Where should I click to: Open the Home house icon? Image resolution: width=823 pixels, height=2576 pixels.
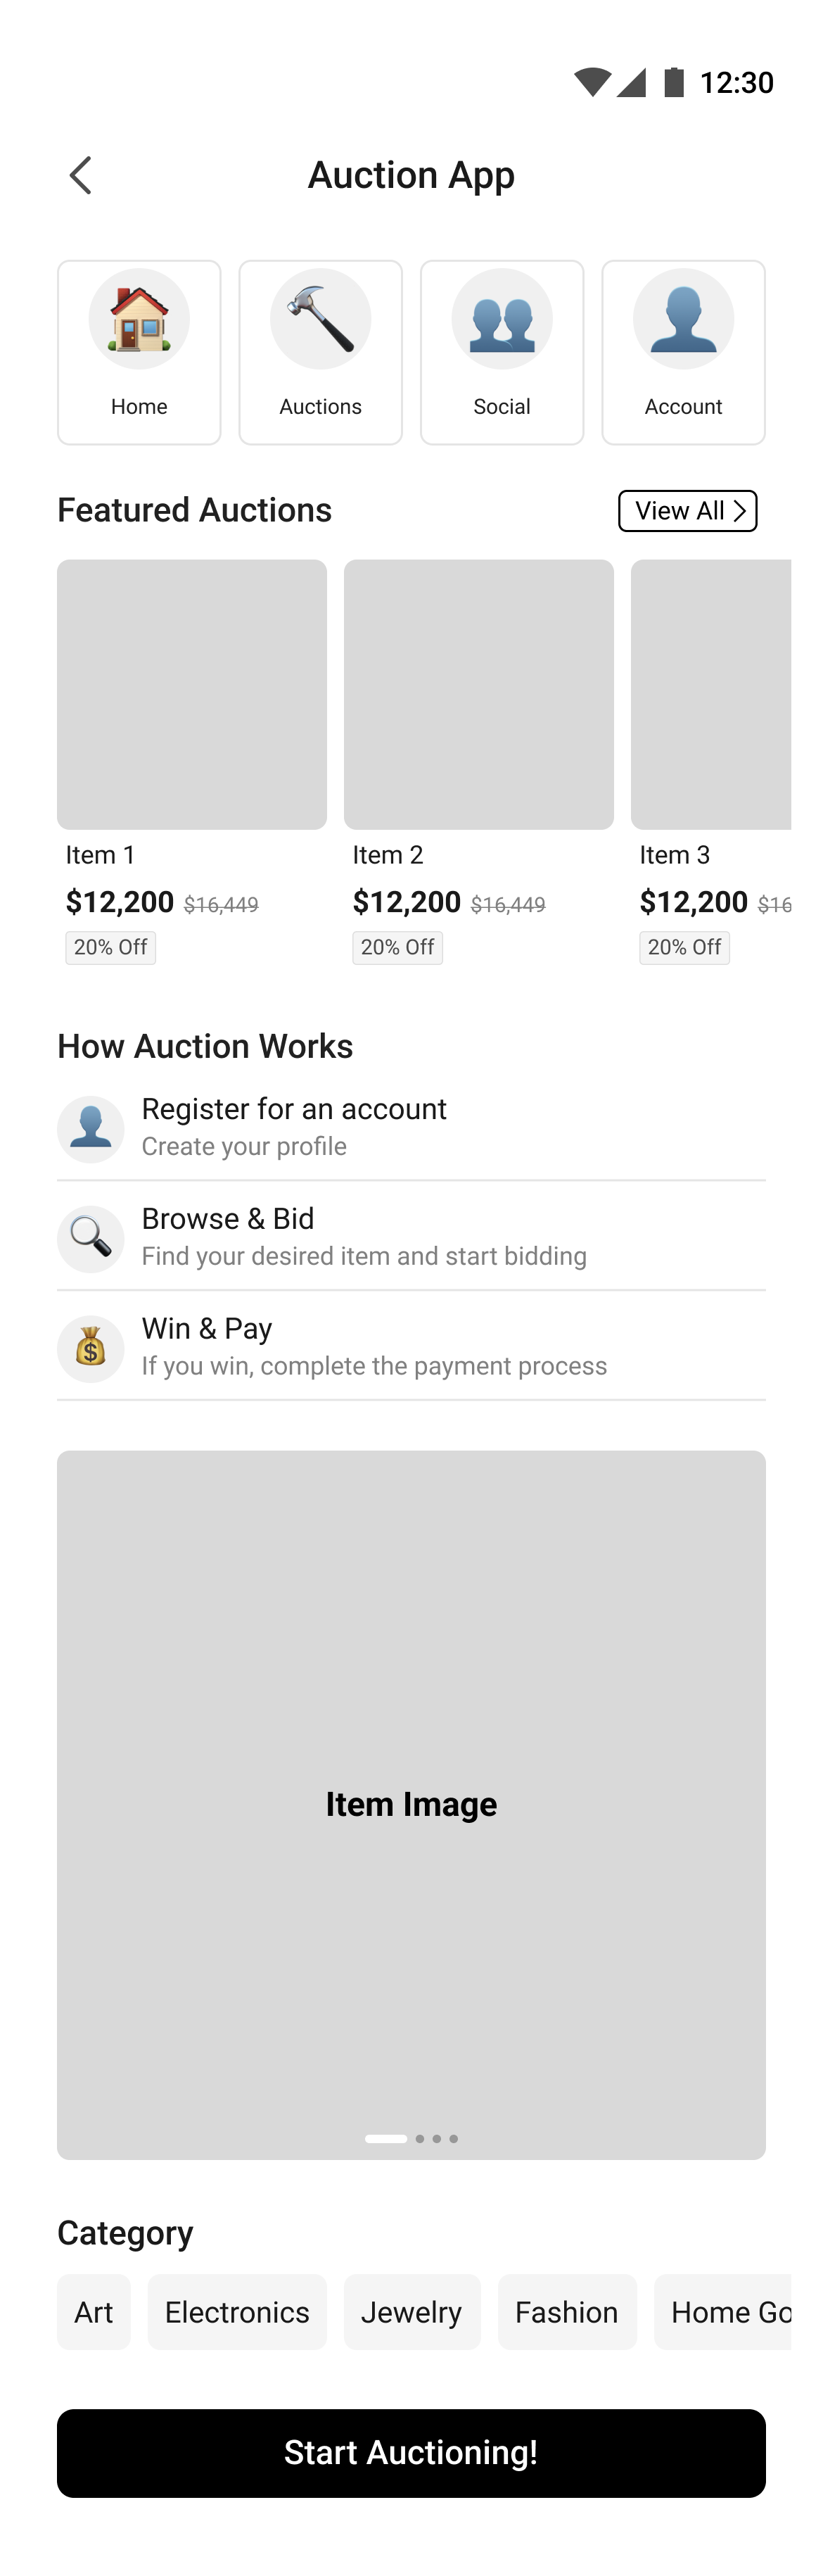coord(139,319)
